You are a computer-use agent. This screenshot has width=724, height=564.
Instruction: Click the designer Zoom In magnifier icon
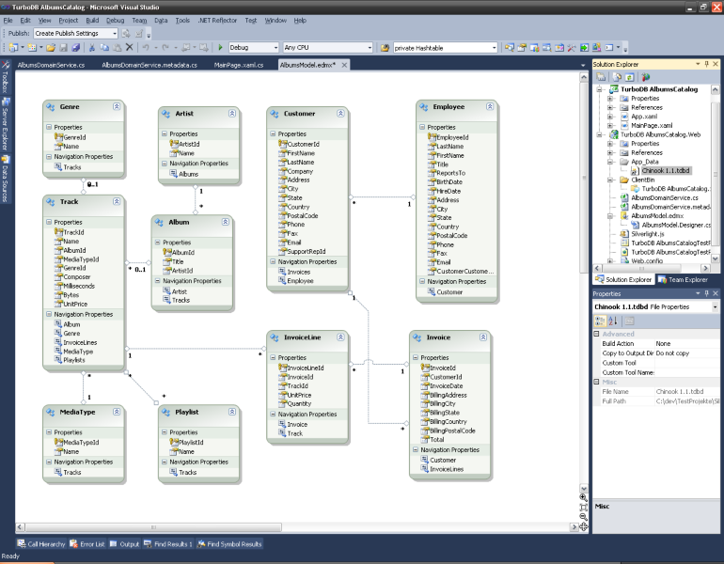coord(584,497)
